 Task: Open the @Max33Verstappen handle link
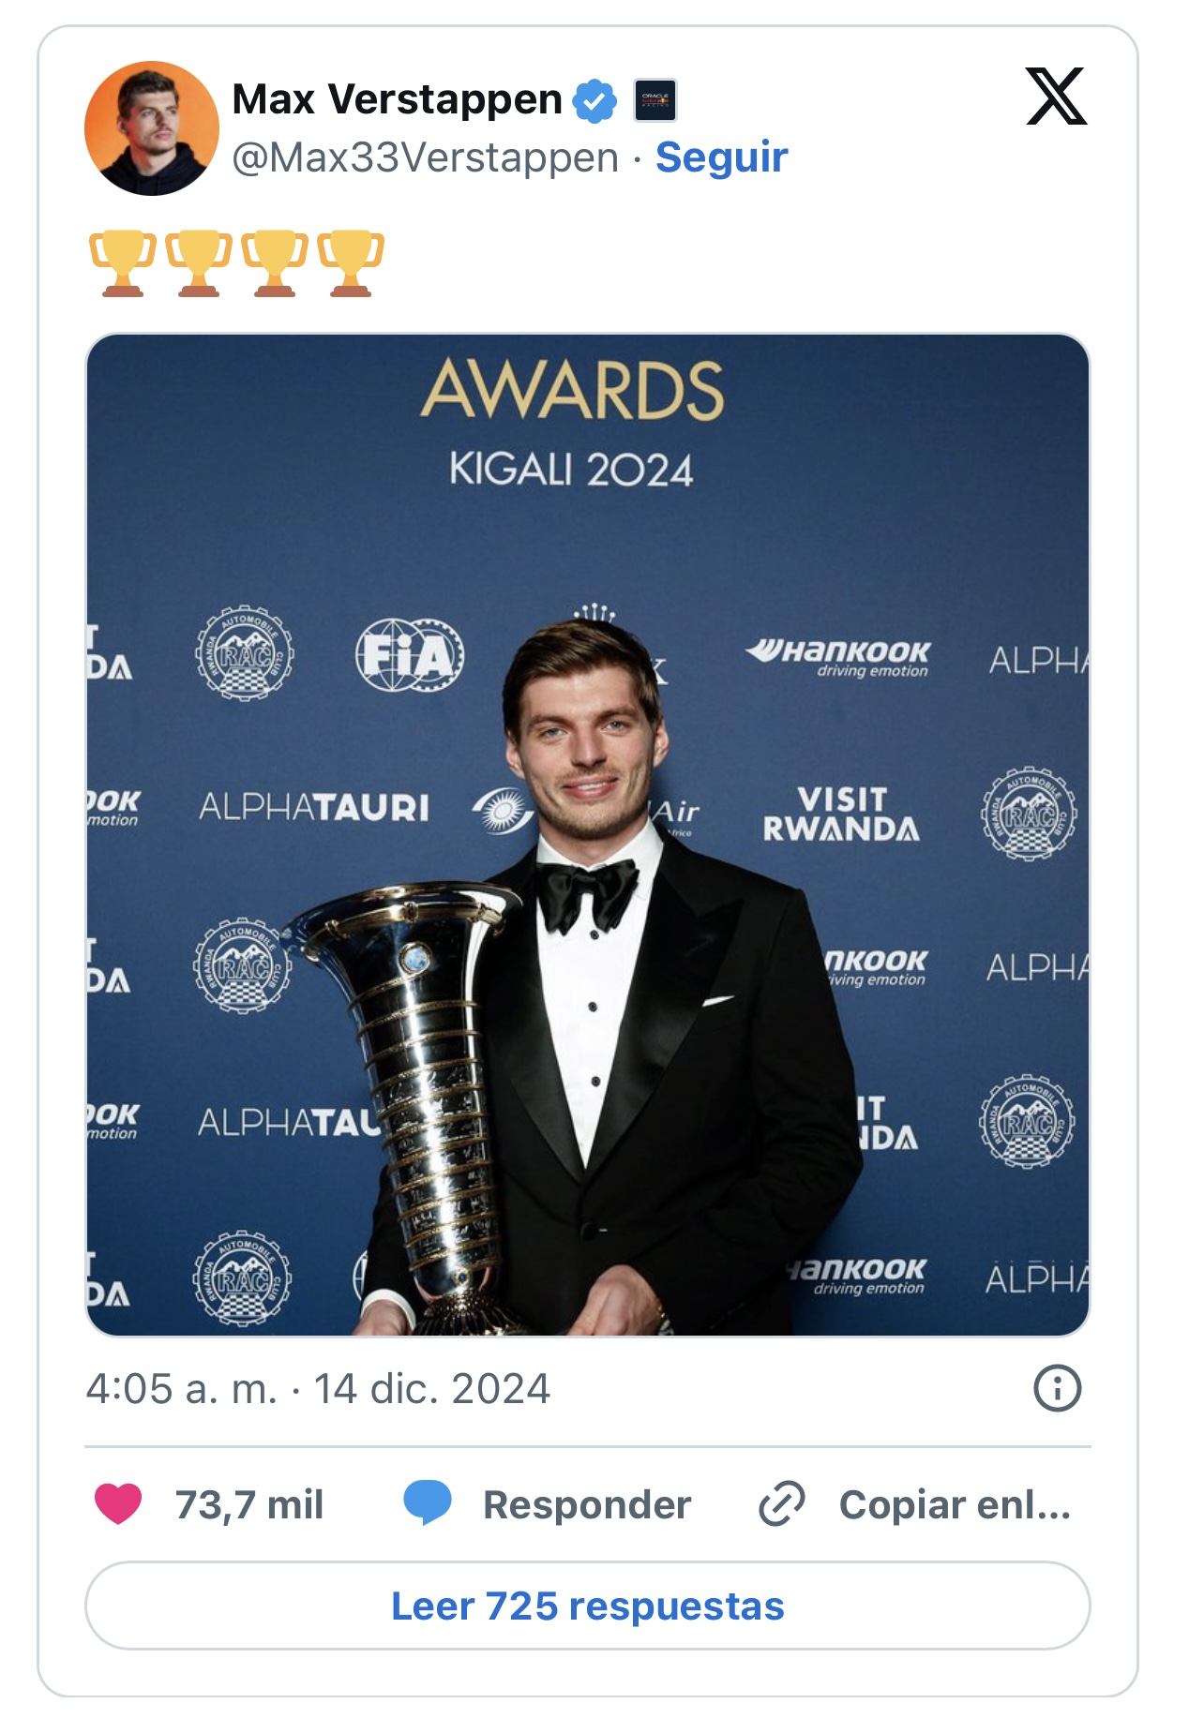click(x=425, y=157)
